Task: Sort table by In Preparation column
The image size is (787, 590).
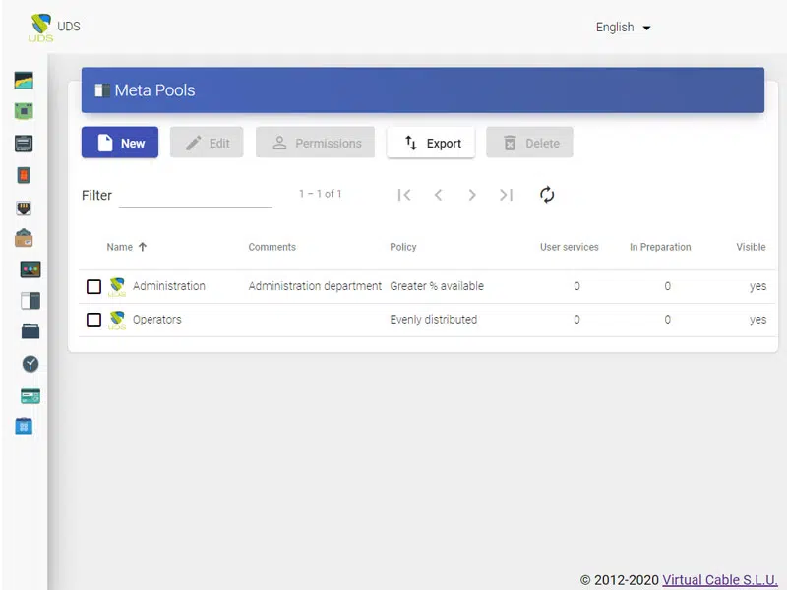Action: 660,247
